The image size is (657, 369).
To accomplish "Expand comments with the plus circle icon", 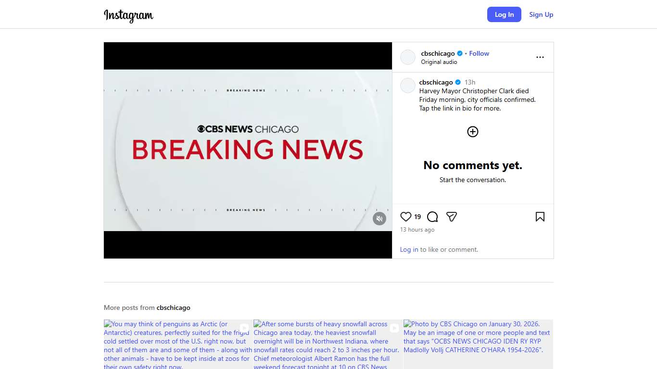I will pyautogui.click(x=472, y=132).
